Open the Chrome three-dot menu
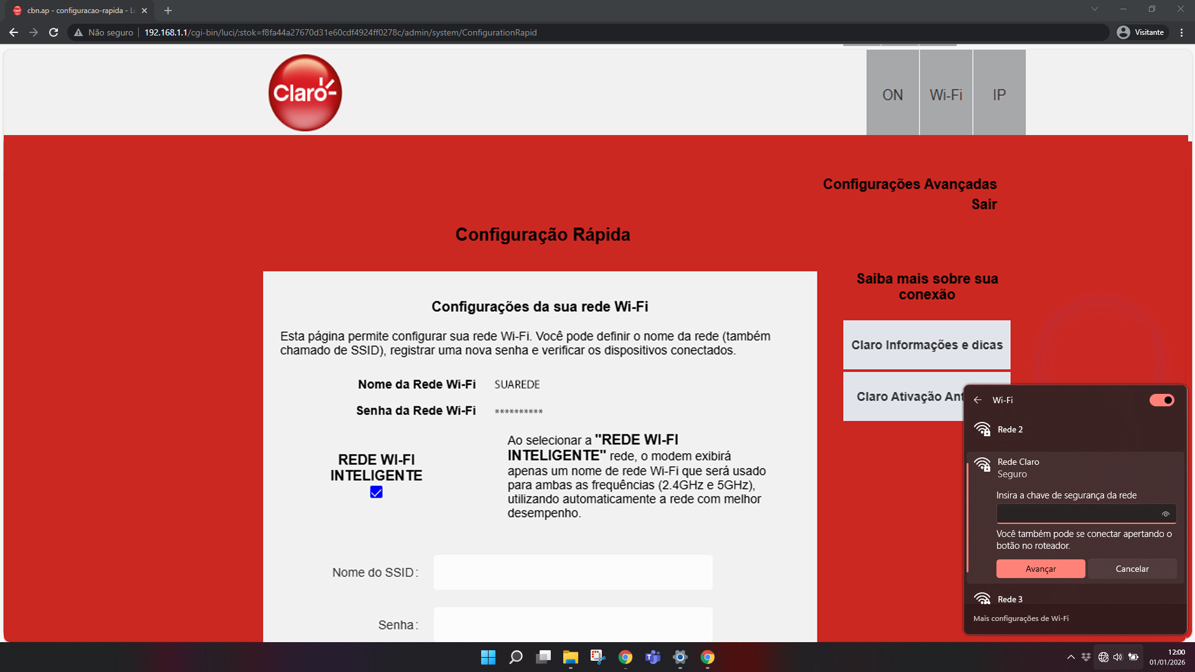This screenshot has width=1195, height=672. (x=1181, y=32)
